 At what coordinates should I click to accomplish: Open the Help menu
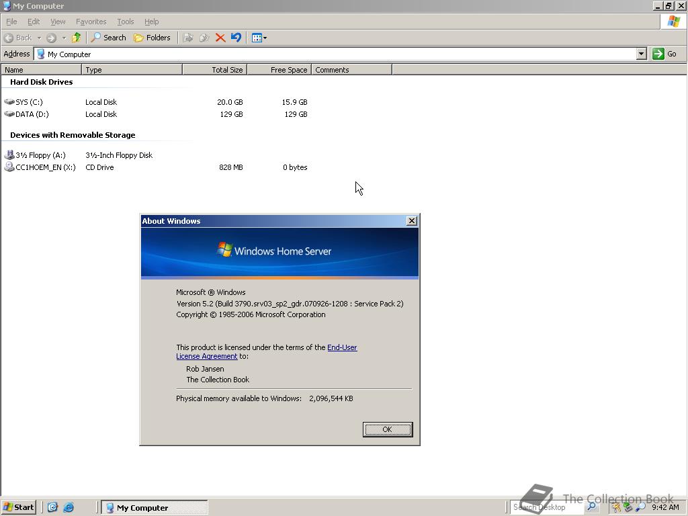tap(151, 21)
